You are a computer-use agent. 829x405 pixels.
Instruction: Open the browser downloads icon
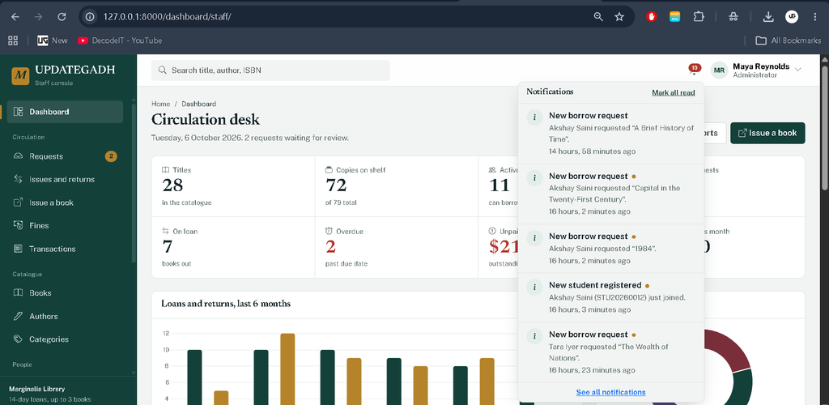click(x=768, y=17)
